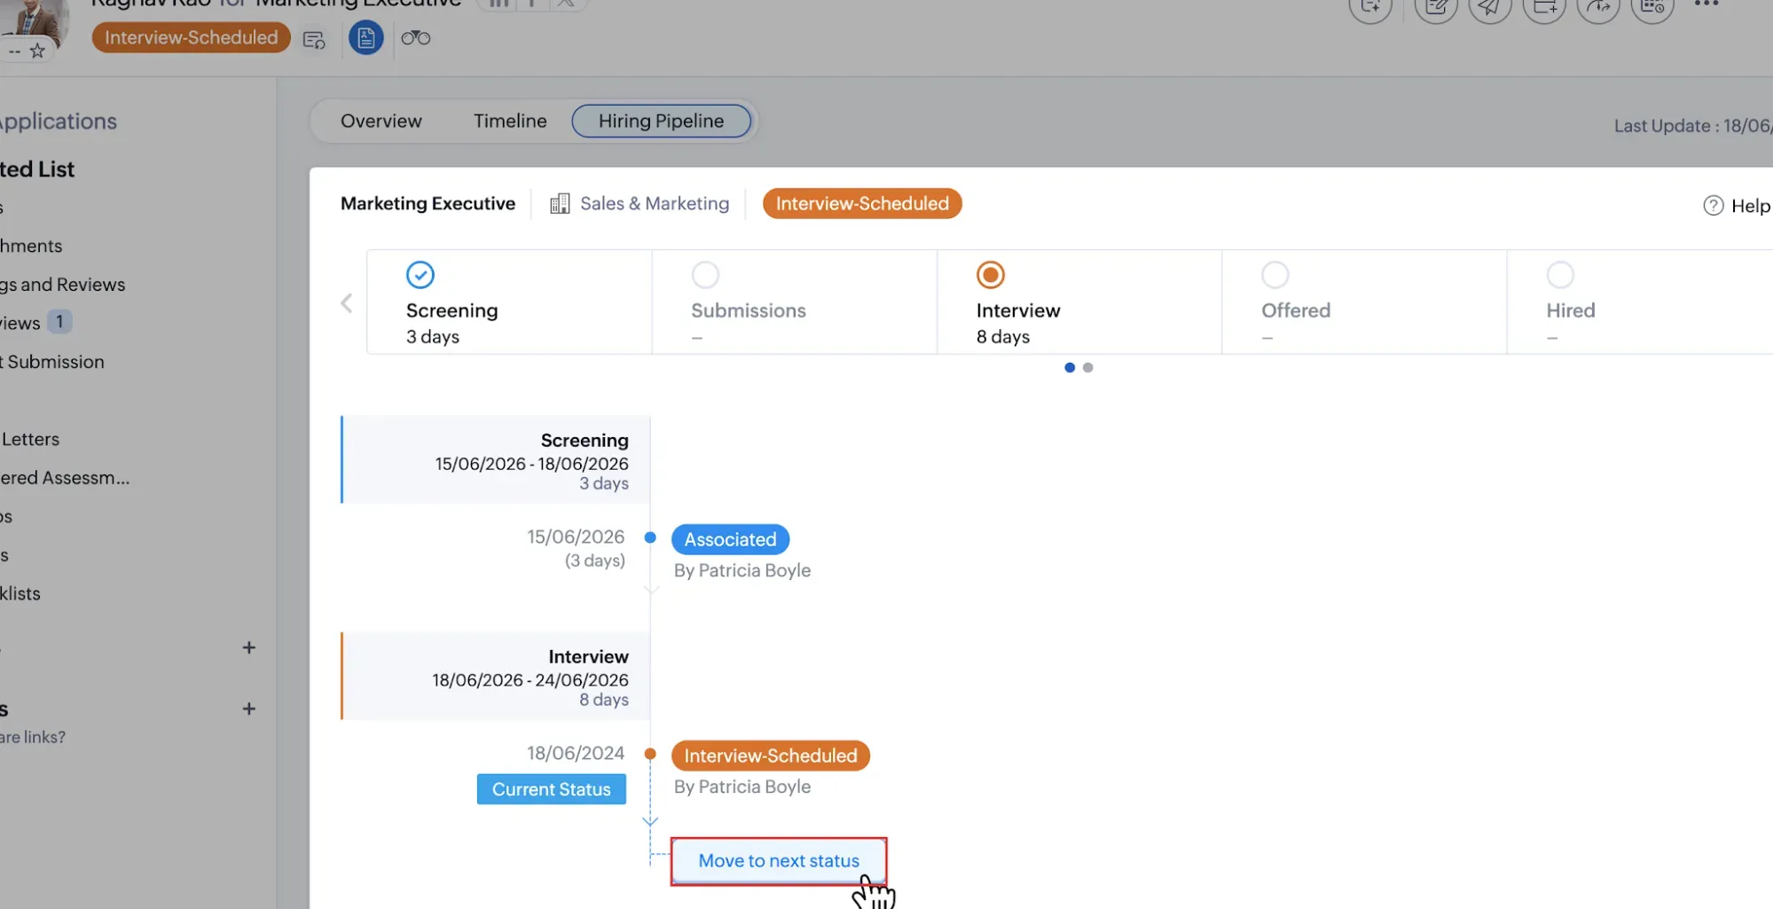Screen dimensions: 1773x909
Task: Click the Interview-Scheduled badge in the pipeline timeline
Action: pos(771,756)
